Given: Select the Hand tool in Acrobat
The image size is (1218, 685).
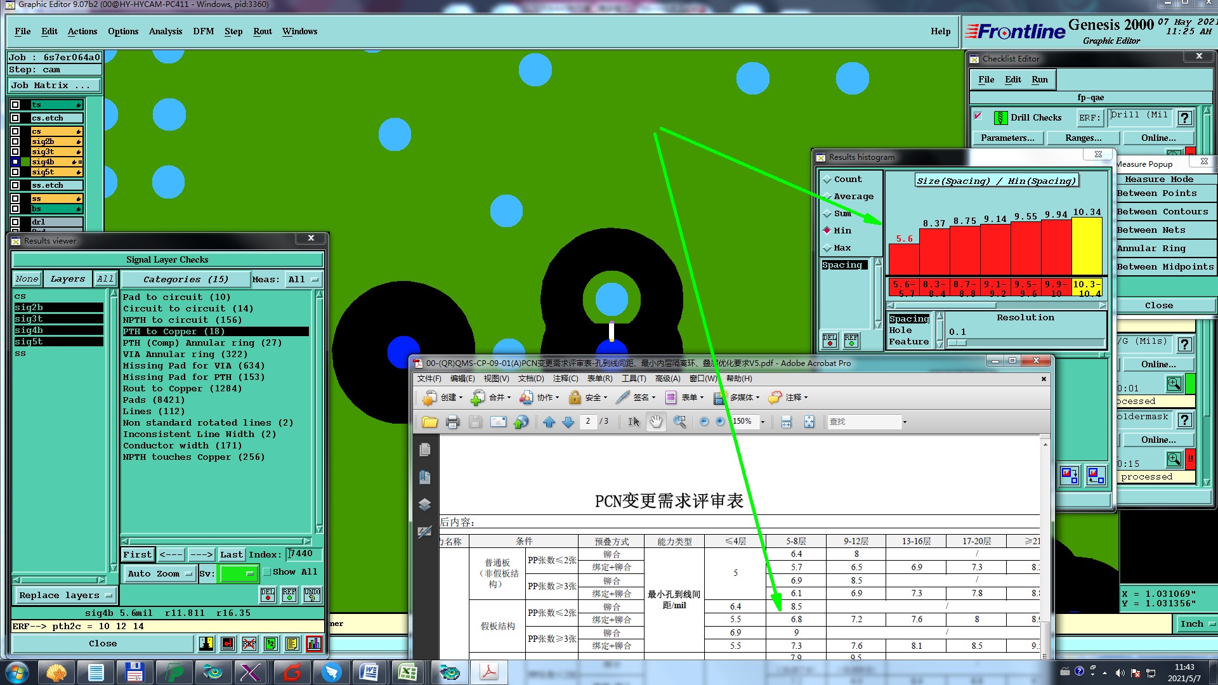Looking at the screenshot, I should pyautogui.click(x=656, y=422).
